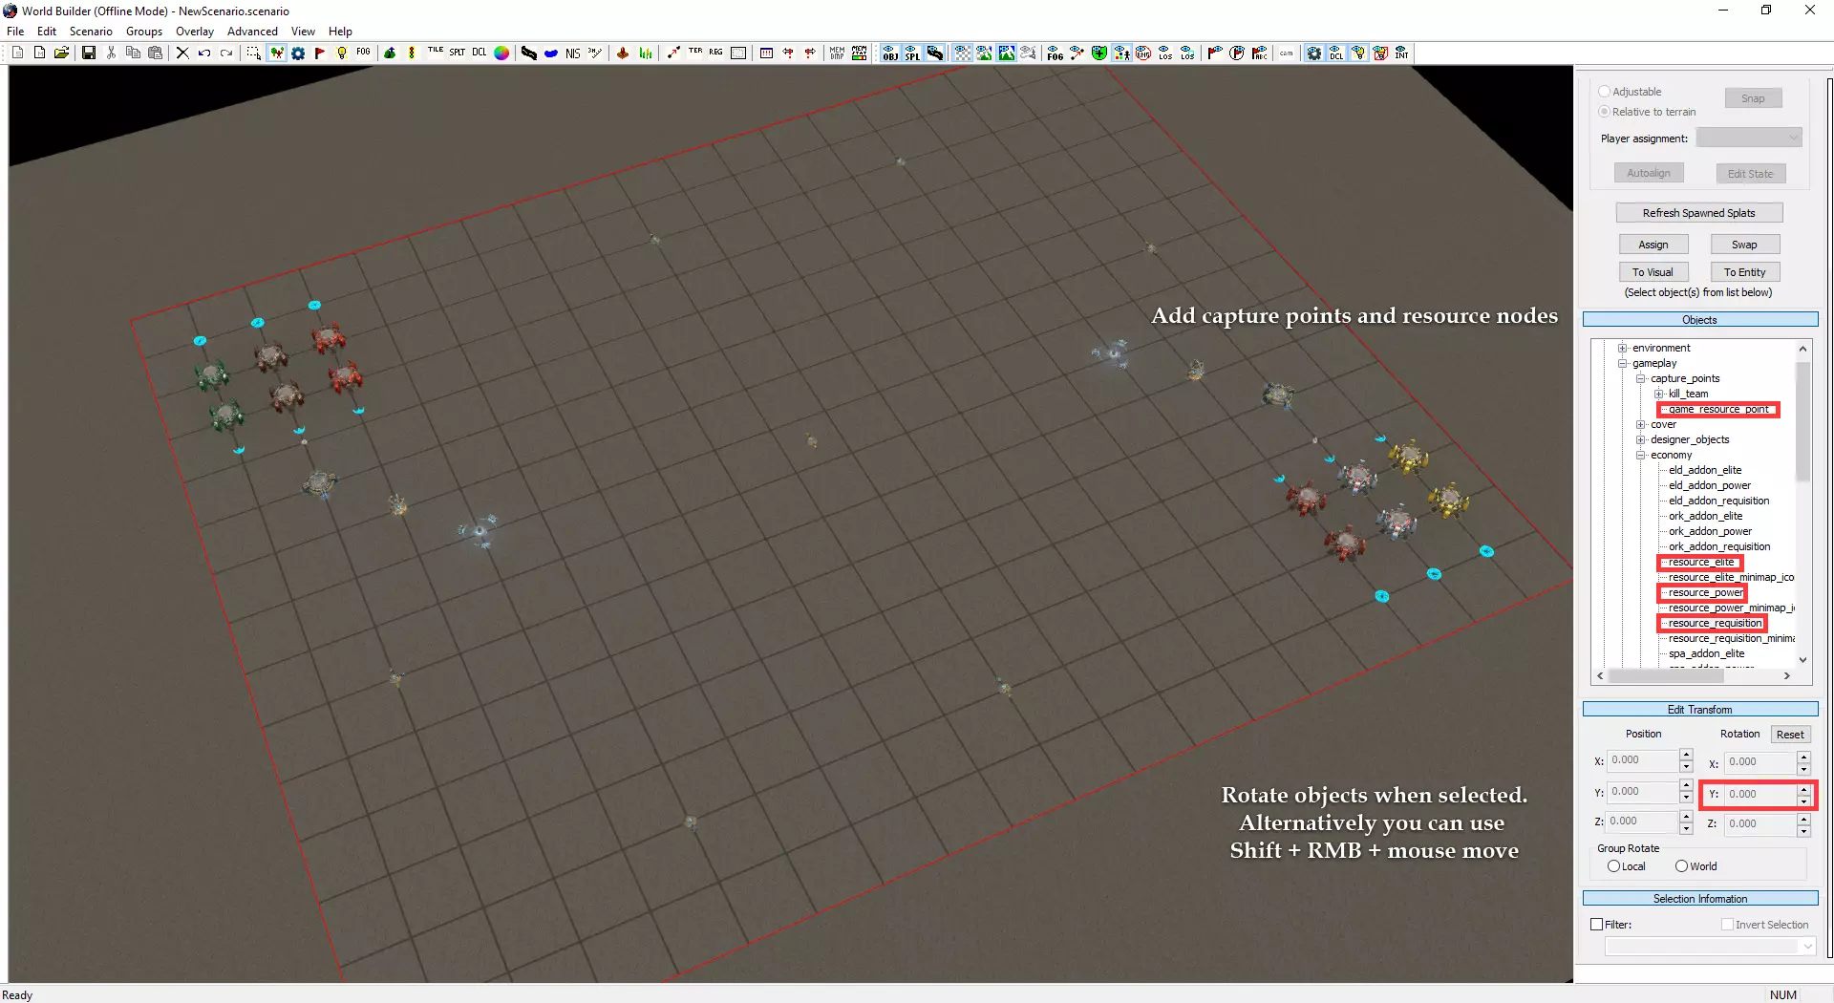Select the dashed marquee selection tool
The image size is (1834, 1003).
pyautogui.click(x=253, y=53)
